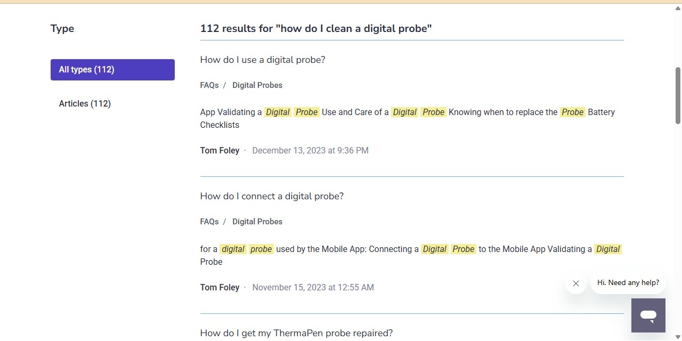Viewport: 682px width, 341px height.
Task: Click the "112 results" heading text
Action: coord(315,28)
